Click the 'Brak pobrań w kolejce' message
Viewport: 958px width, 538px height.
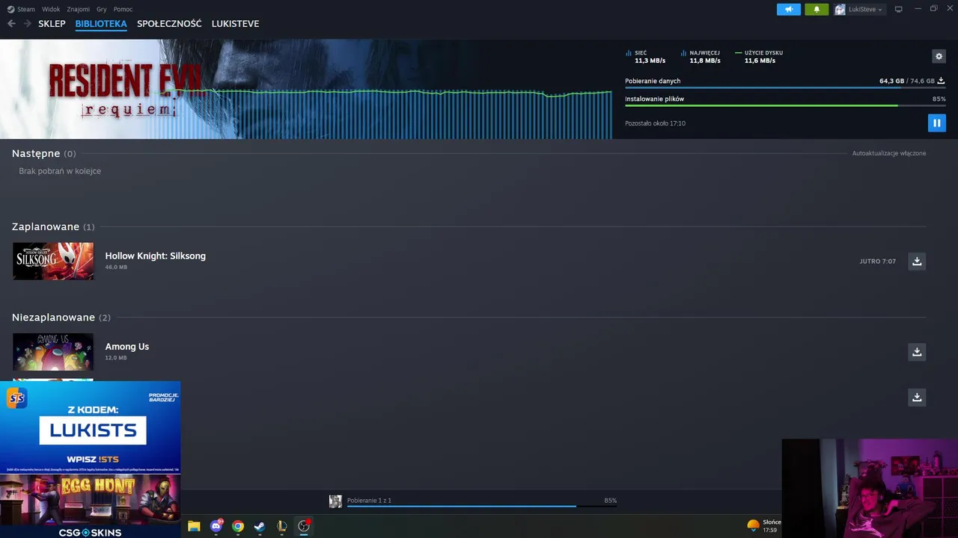[x=60, y=171]
